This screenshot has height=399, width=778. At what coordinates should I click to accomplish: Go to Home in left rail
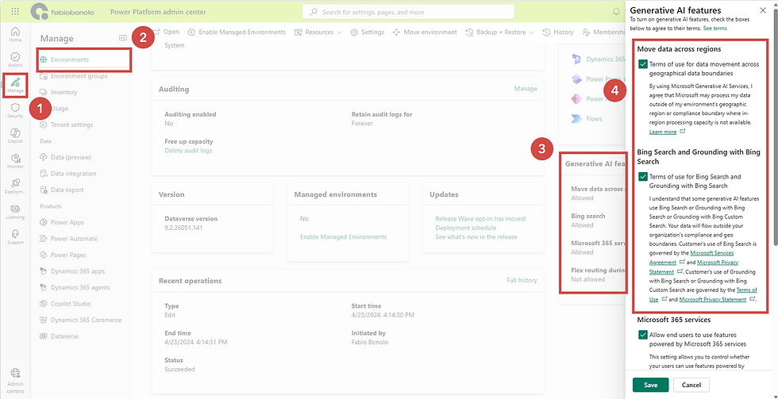[x=15, y=34]
